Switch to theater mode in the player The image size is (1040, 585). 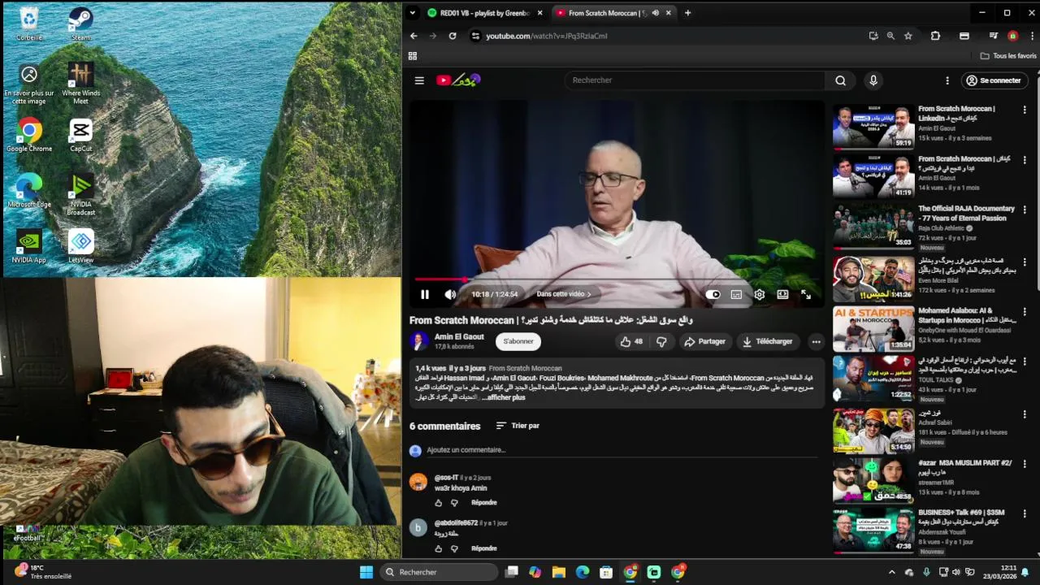click(x=782, y=294)
